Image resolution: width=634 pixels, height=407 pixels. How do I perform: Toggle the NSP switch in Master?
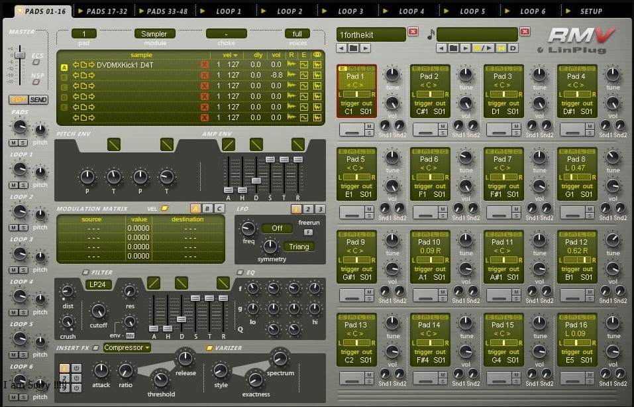tap(36, 82)
